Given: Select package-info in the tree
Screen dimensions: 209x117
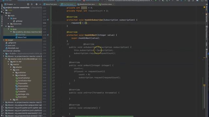Looking at the screenshot, I should 24,94.
